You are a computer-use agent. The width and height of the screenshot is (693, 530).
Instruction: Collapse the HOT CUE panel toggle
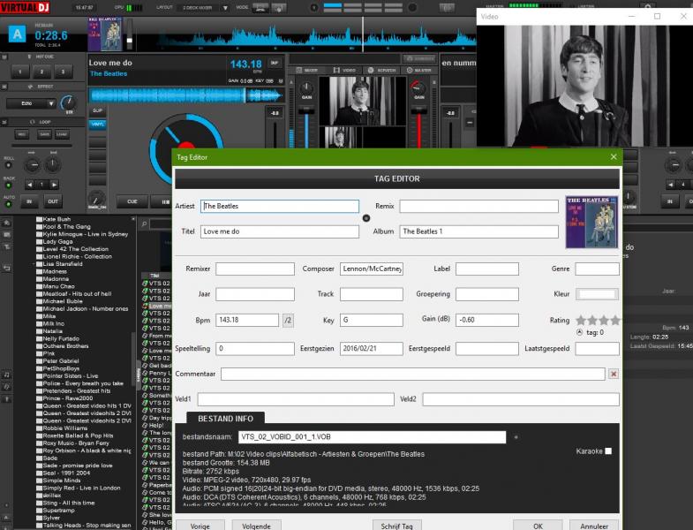pyautogui.click(x=4, y=57)
